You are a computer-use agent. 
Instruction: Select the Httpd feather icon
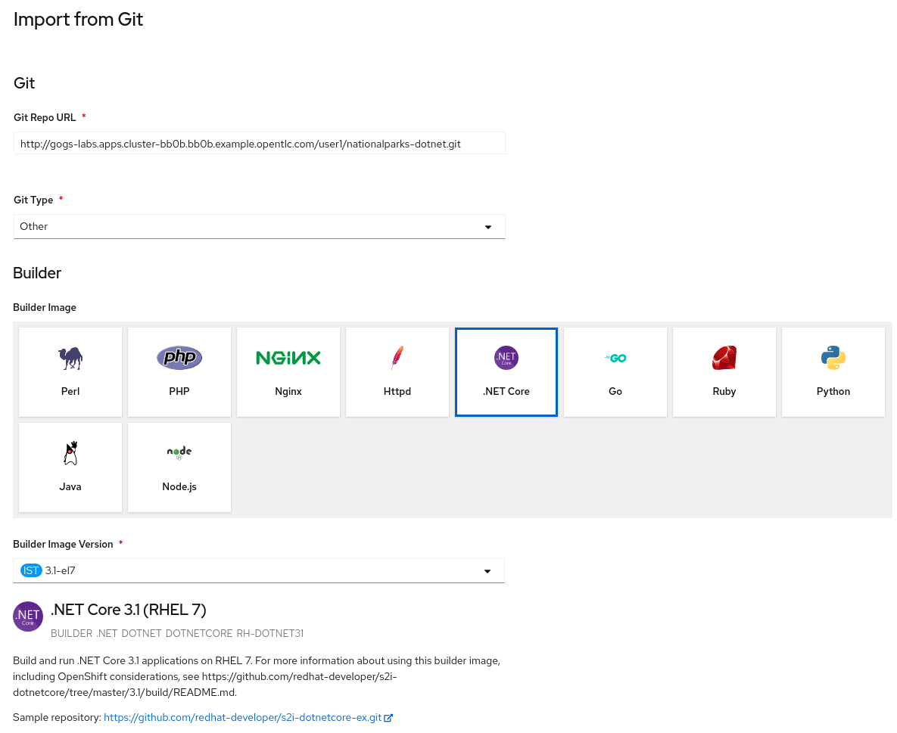point(397,358)
